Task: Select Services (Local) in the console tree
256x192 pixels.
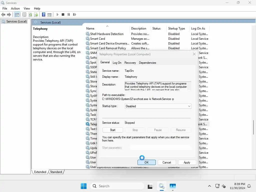Action: click(x=14, y=21)
